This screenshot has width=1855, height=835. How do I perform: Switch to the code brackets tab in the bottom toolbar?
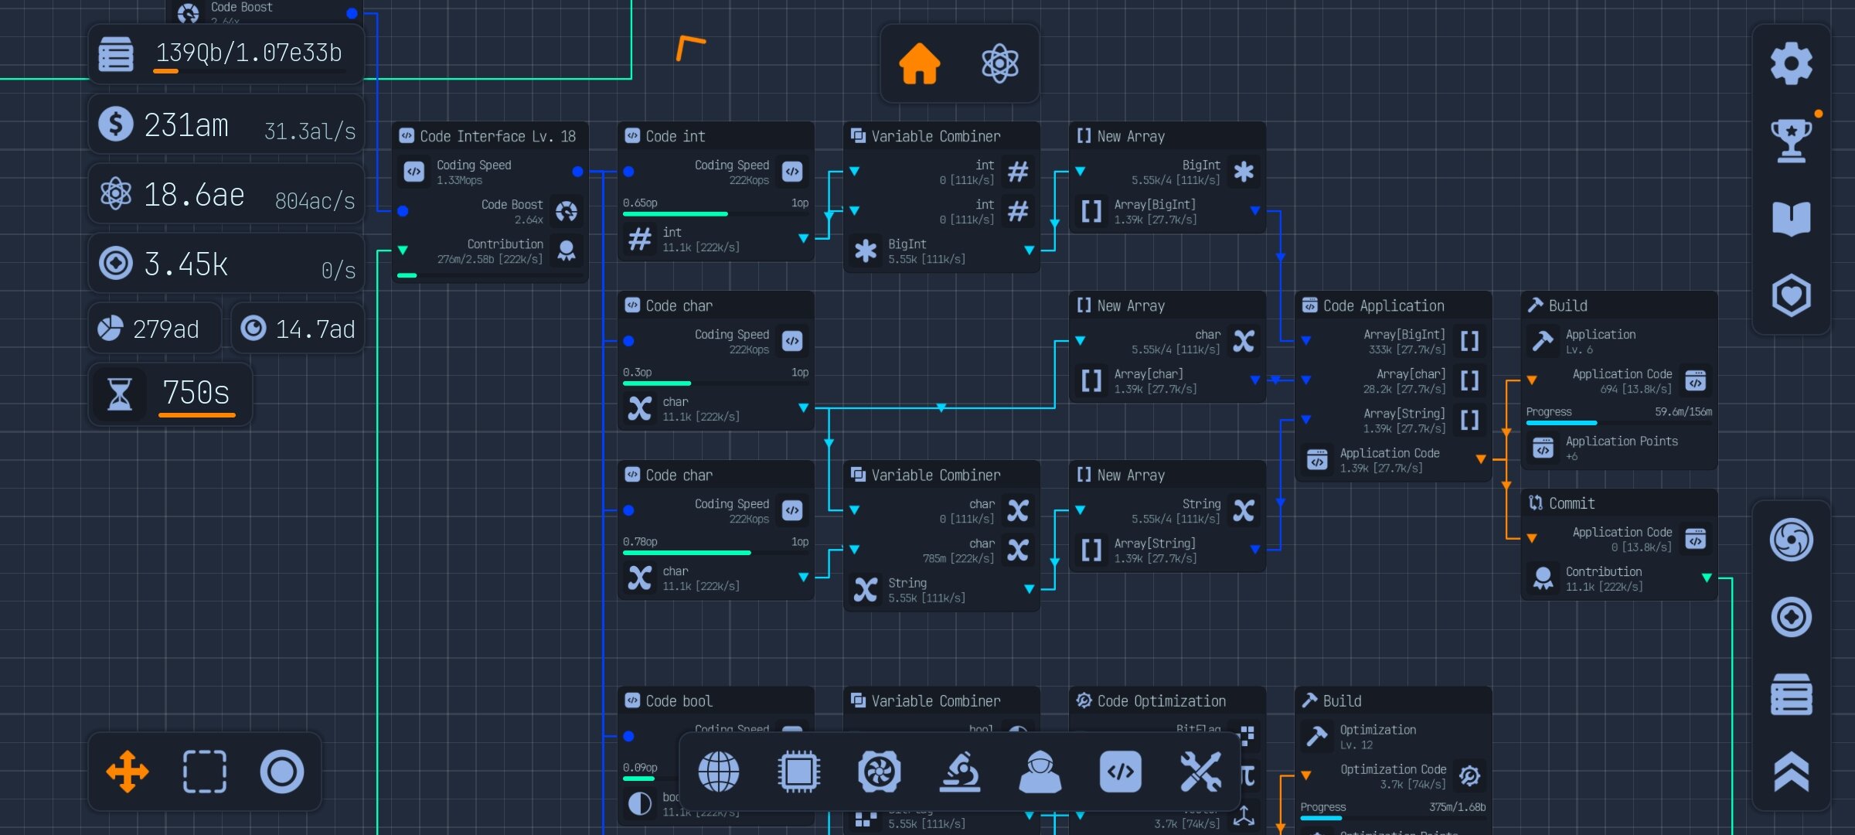coord(1120,772)
